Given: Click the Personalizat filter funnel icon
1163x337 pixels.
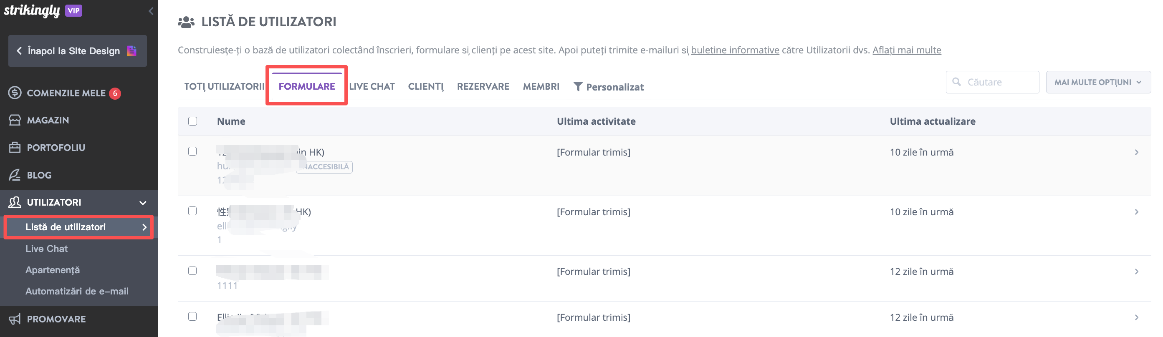Looking at the screenshot, I should tap(577, 87).
